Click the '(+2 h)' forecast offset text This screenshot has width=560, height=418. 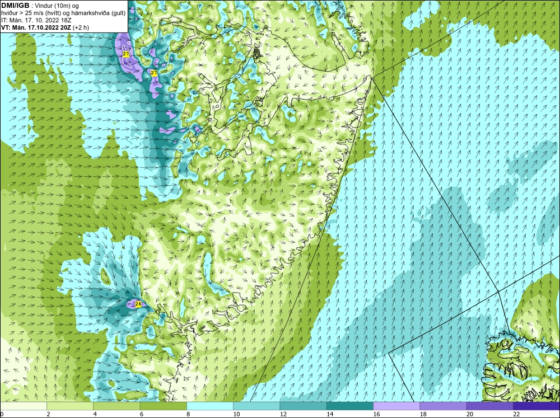point(81,27)
